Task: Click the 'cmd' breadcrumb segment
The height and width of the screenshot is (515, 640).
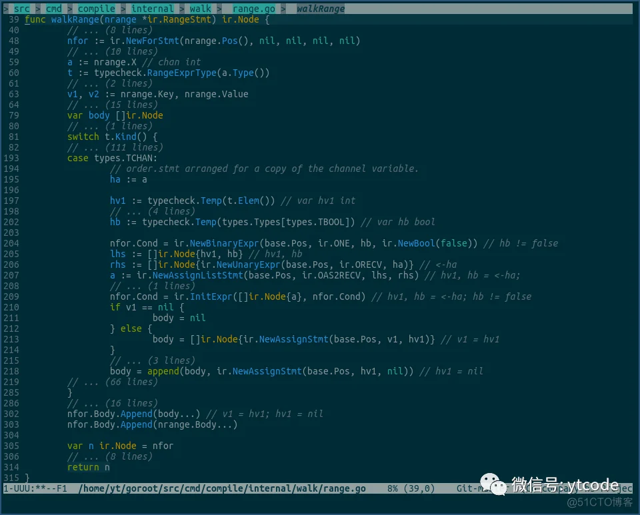Action: coord(53,9)
